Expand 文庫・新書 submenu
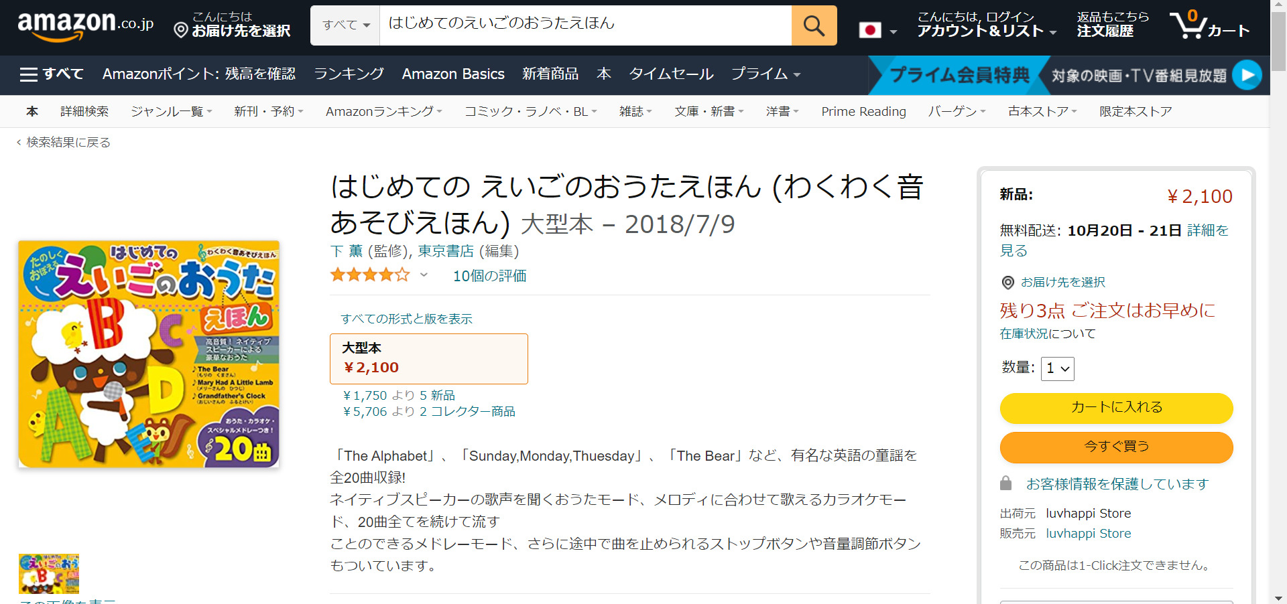 pyautogui.click(x=741, y=112)
